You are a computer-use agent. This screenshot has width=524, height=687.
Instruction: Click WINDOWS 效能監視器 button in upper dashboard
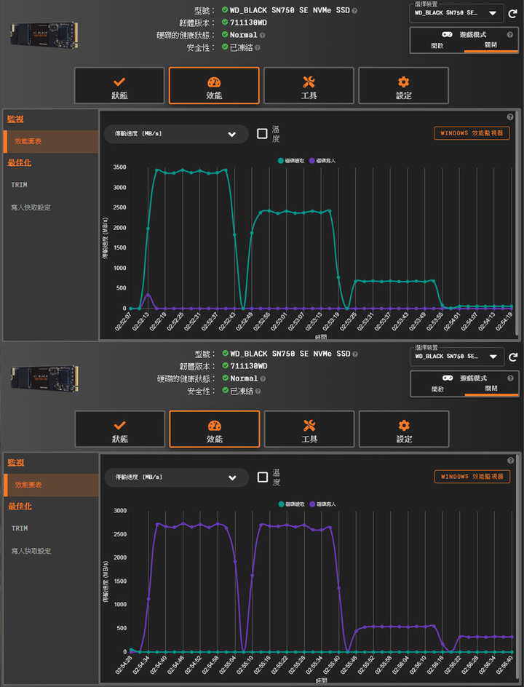tap(472, 133)
